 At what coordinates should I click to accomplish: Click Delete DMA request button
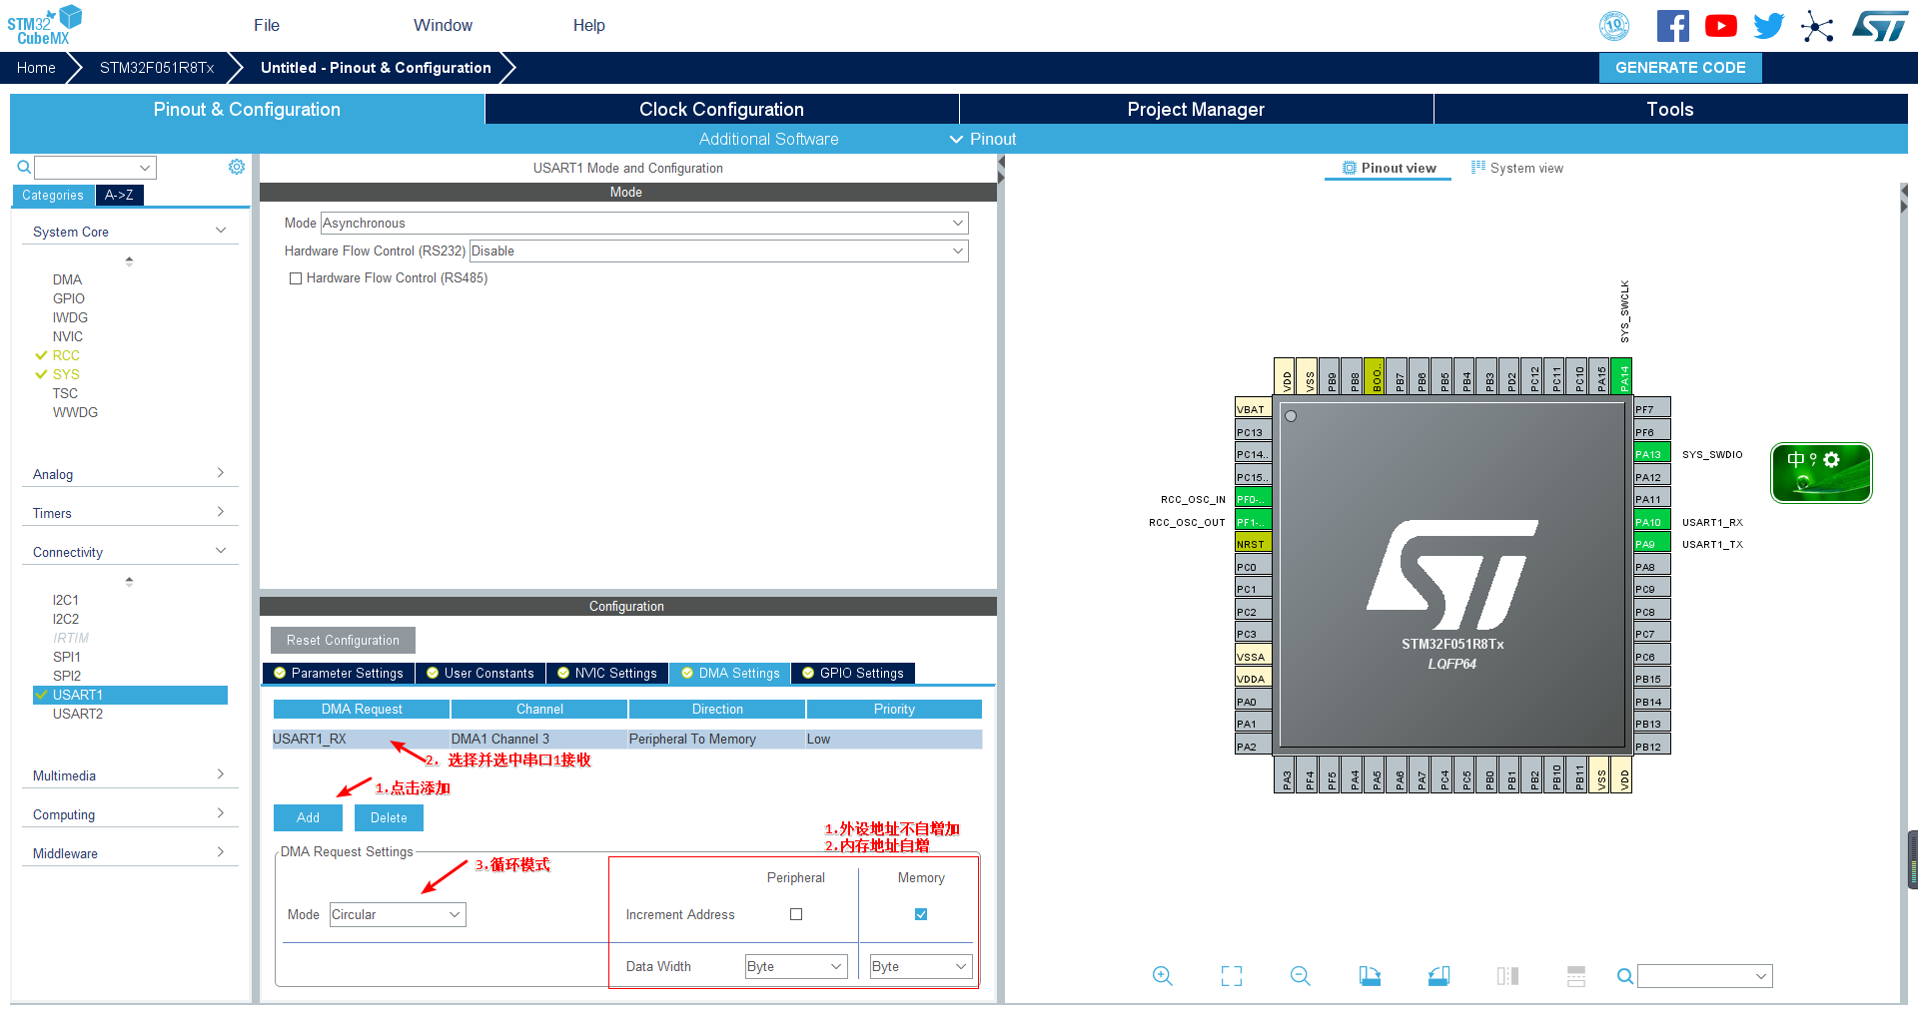389,817
